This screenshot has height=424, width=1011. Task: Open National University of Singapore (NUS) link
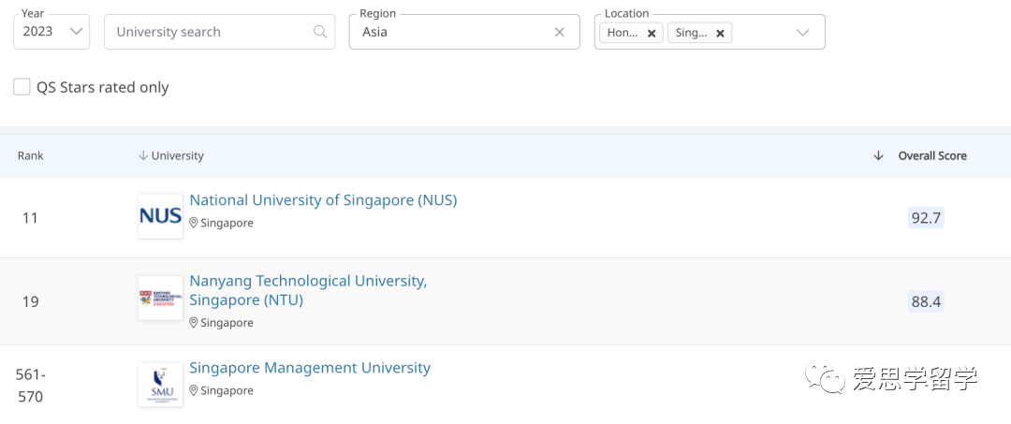coord(323,200)
